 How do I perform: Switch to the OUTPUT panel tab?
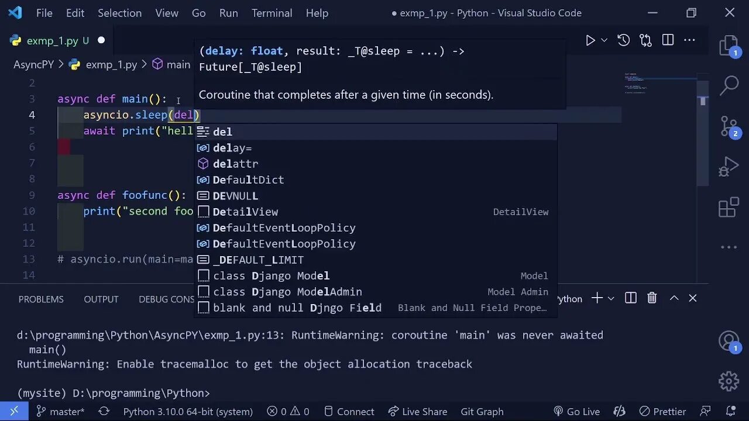point(101,299)
